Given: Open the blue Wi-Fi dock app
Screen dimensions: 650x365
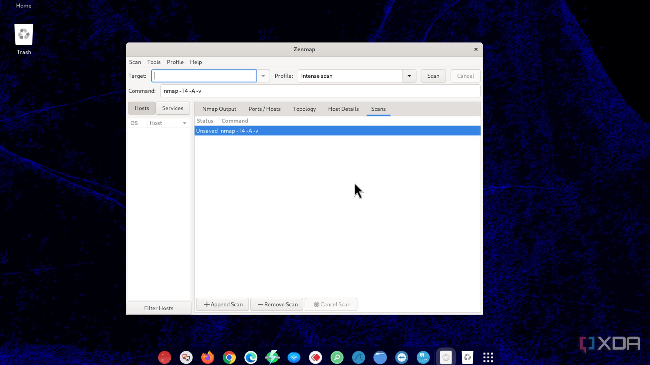Looking at the screenshot, I should [294, 357].
